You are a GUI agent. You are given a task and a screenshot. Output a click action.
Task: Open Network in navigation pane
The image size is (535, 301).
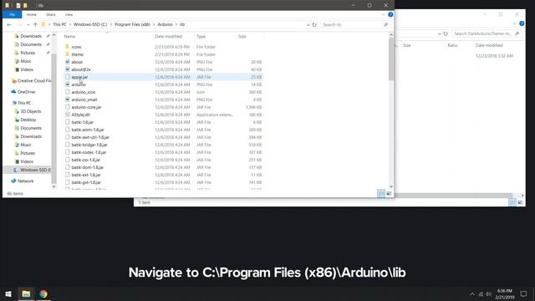[x=26, y=181]
